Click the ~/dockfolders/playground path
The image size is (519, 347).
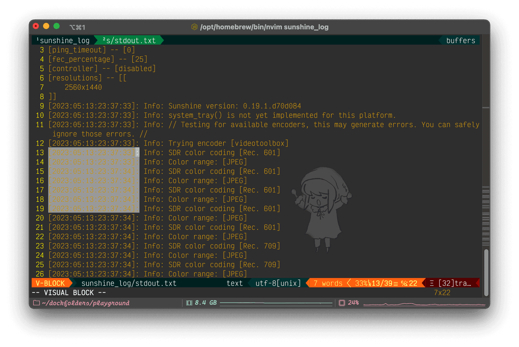(x=86, y=303)
